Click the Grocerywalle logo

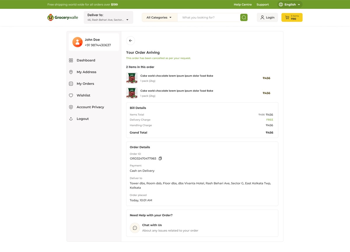(x=63, y=18)
